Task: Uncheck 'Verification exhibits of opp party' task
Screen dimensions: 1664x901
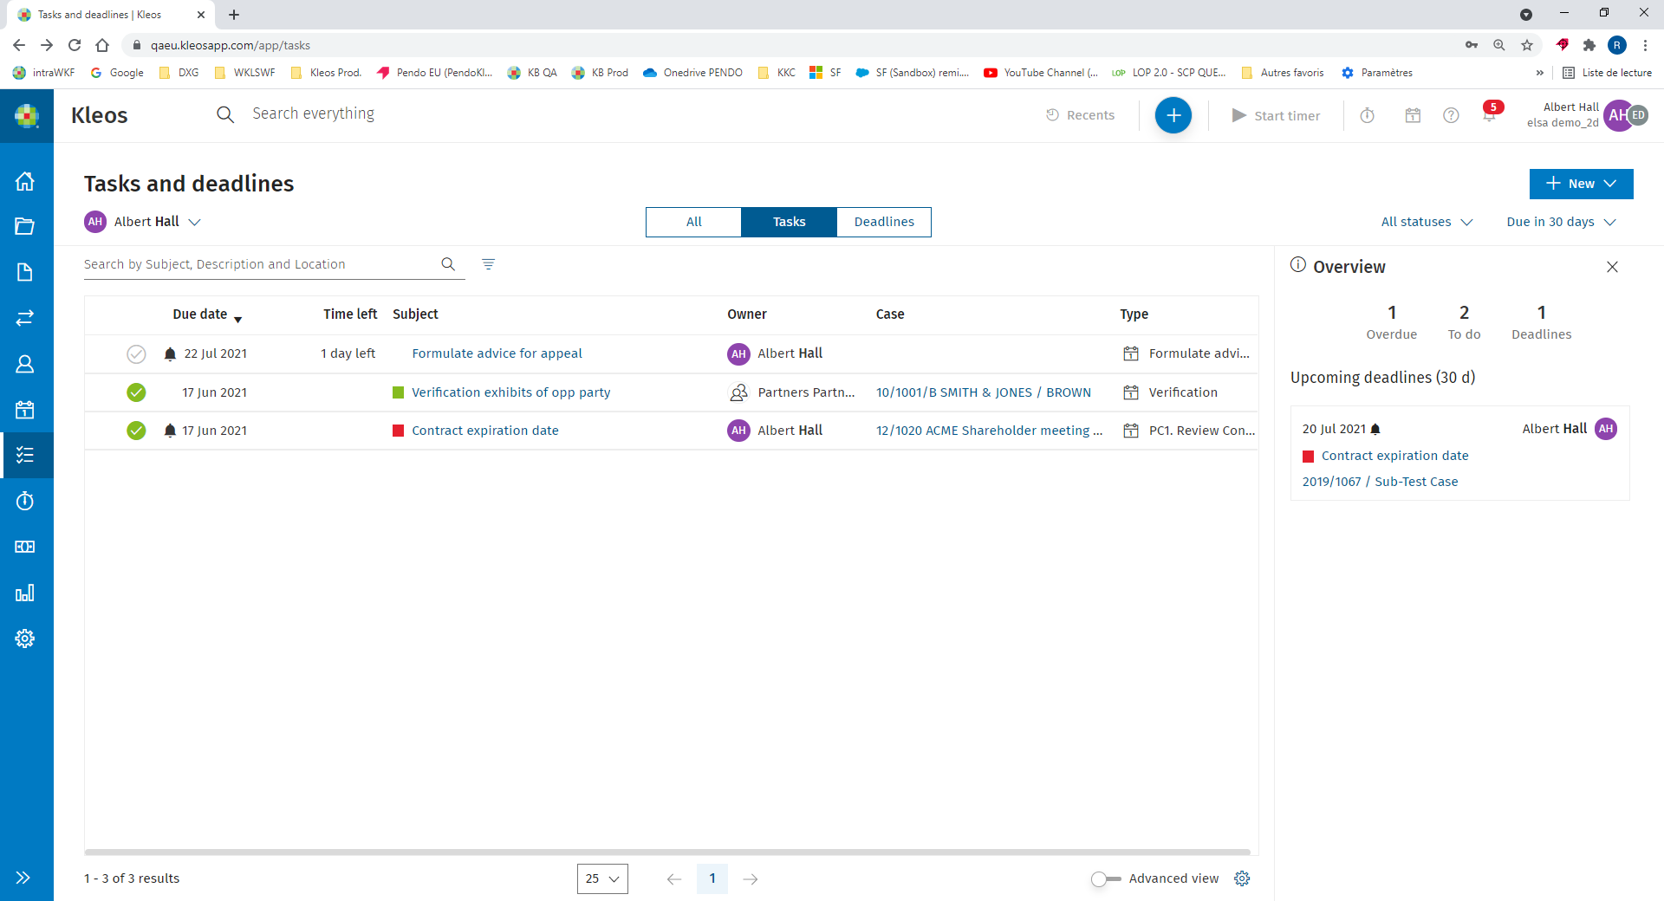Action: coord(136,392)
